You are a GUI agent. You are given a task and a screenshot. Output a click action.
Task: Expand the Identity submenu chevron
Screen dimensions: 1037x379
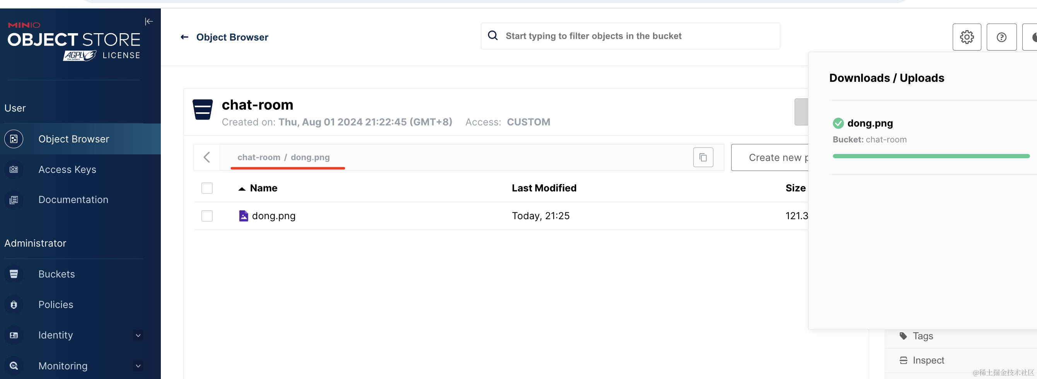pyautogui.click(x=138, y=335)
